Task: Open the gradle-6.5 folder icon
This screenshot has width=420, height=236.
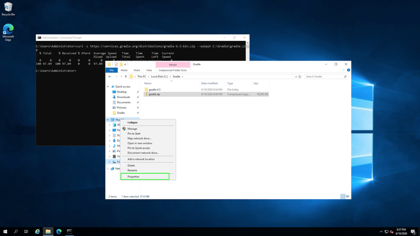Action: pos(146,89)
